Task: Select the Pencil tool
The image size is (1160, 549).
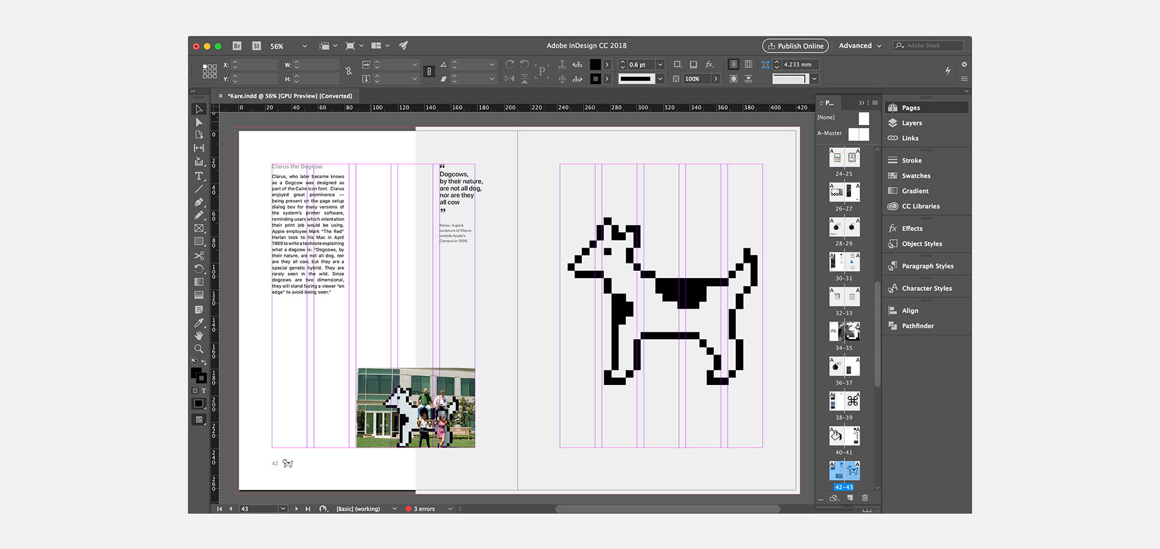Action: pos(199,215)
